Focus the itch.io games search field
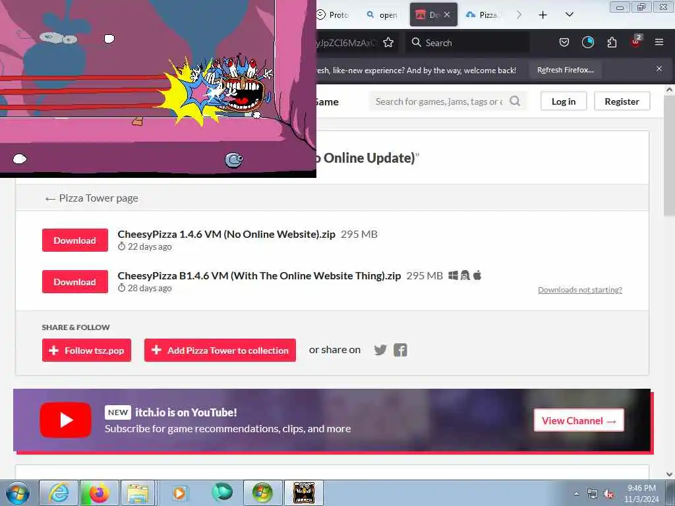This screenshot has height=506, width=675. click(439, 101)
